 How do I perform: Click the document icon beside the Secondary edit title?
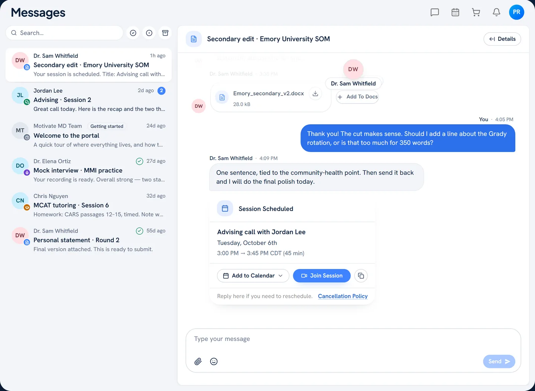[x=194, y=39]
